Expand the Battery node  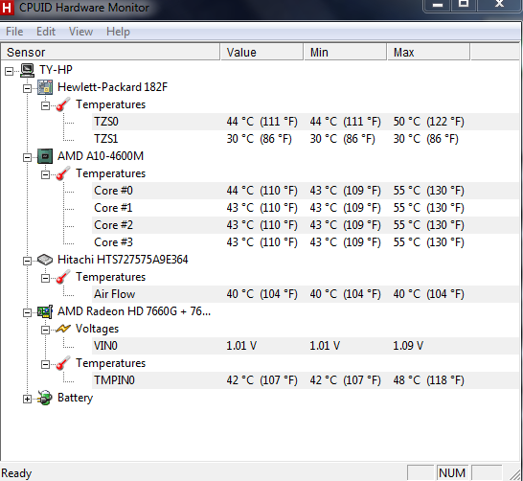tap(28, 399)
